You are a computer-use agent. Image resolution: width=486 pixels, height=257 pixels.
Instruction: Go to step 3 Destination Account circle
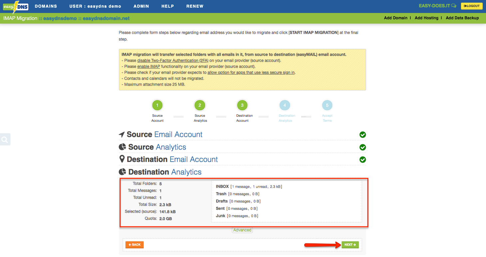pos(242,105)
